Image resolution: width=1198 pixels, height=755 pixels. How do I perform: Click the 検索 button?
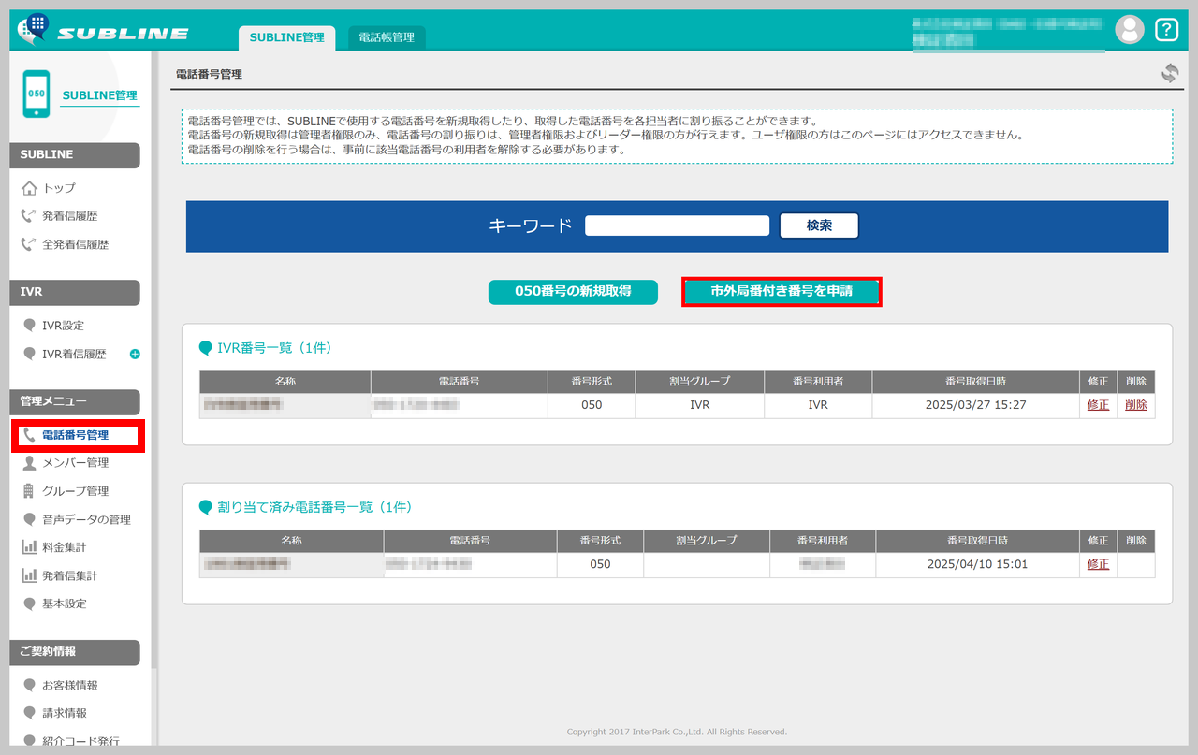point(819,225)
